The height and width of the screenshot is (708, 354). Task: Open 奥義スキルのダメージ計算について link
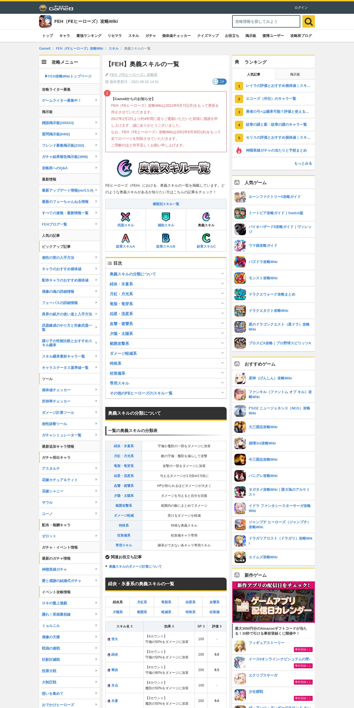[x=135, y=566]
